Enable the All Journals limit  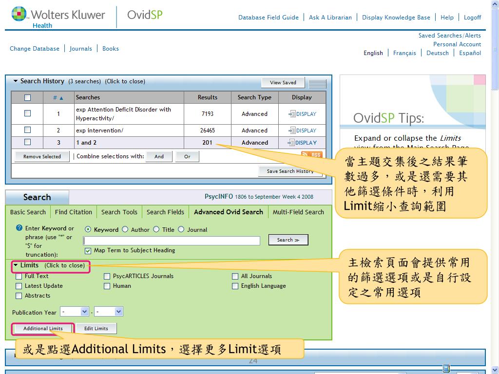[x=235, y=277]
